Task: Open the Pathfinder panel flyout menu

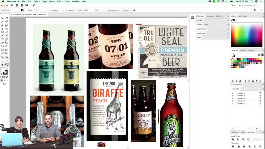Action: pos(263,132)
